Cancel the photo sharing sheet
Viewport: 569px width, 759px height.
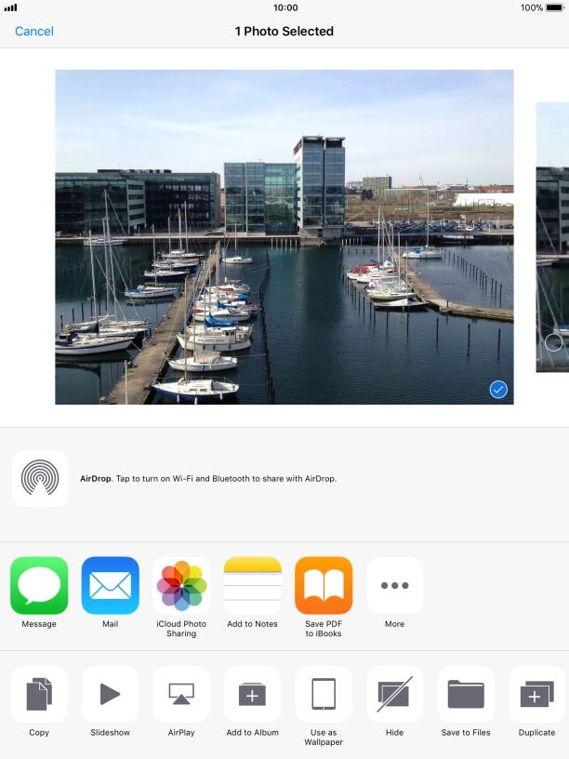(x=34, y=32)
